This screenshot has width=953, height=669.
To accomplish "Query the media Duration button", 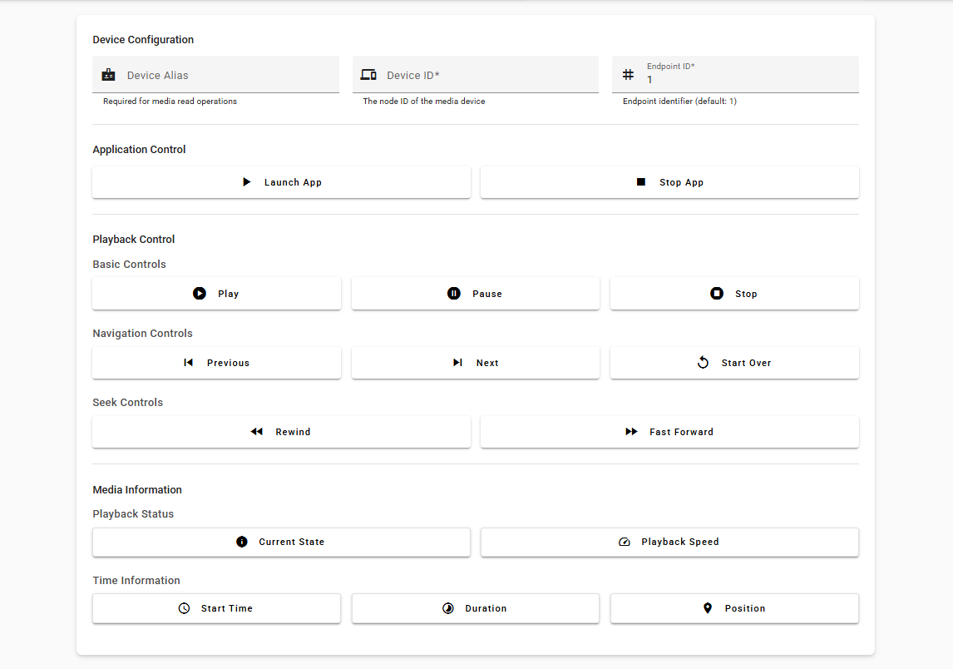I will (x=475, y=608).
